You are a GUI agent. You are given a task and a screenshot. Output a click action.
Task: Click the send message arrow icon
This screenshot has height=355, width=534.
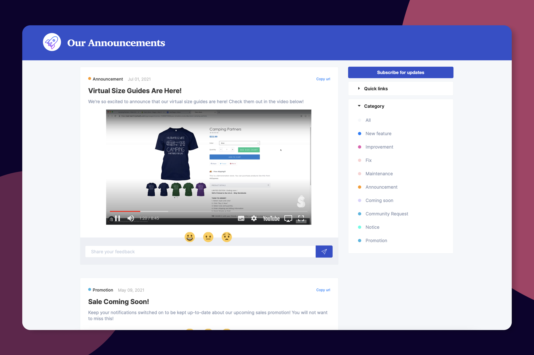[x=324, y=251]
